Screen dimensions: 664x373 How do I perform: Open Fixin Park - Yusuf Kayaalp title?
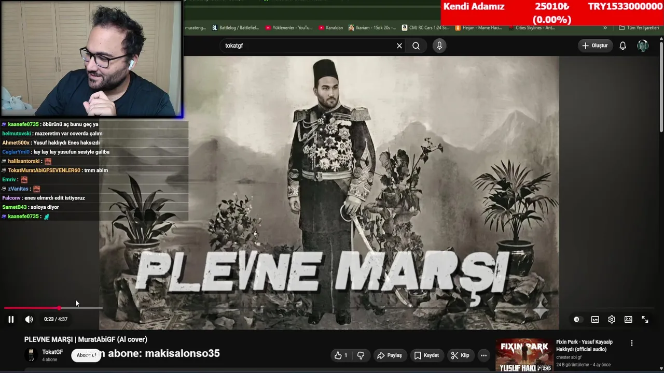point(584,346)
